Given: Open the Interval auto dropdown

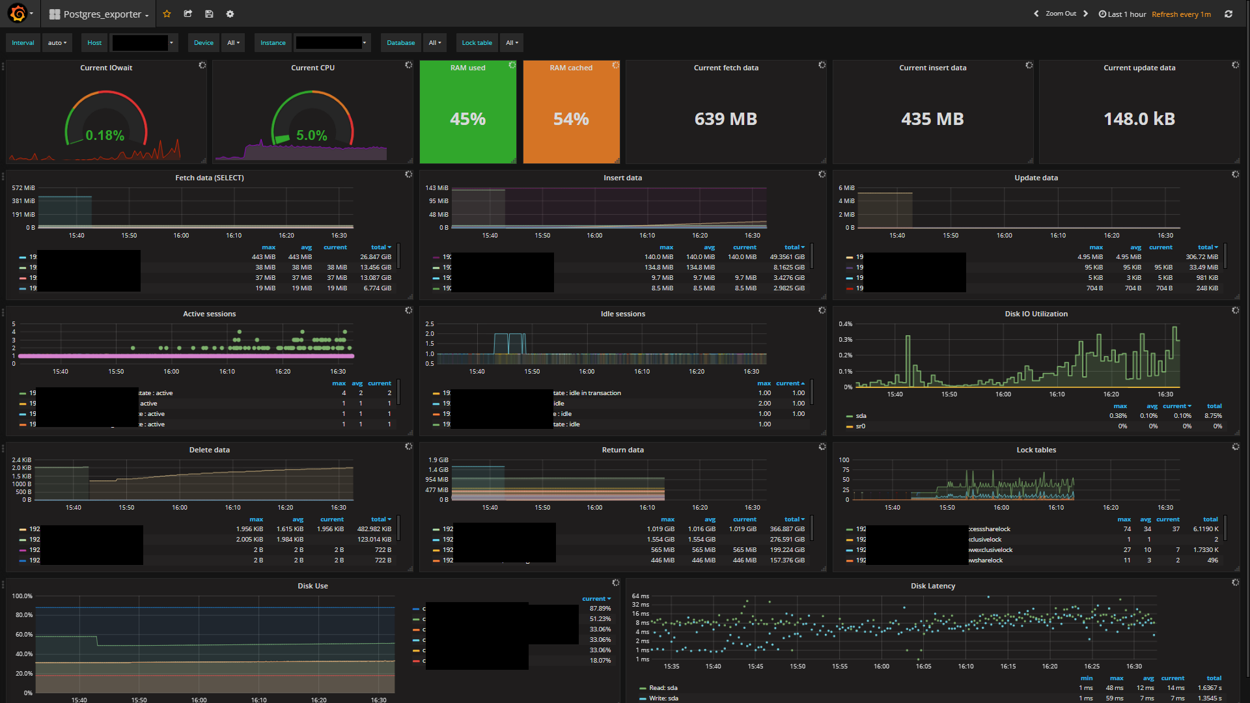Looking at the screenshot, I should (57, 43).
